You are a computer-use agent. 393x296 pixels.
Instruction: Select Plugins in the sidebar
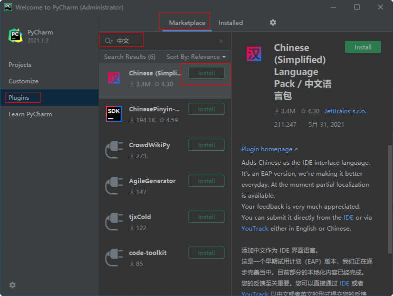[49, 97]
